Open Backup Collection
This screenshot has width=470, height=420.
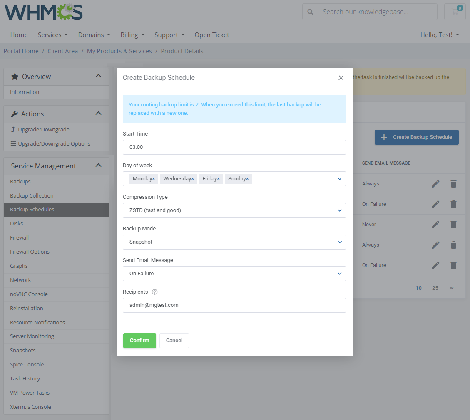tap(56, 196)
